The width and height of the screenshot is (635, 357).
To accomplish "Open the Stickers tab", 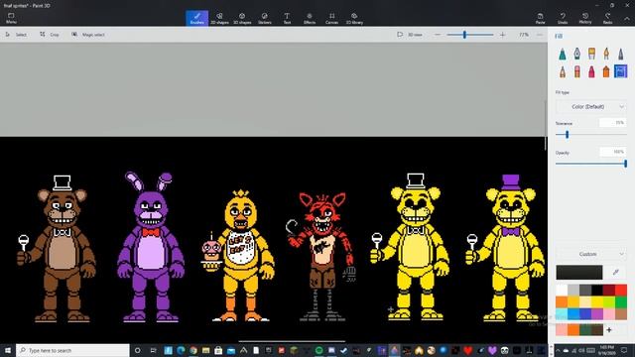I will pyautogui.click(x=265, y=18).
